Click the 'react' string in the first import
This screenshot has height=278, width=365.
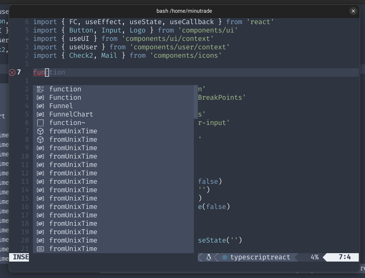(x=260, y=22)
